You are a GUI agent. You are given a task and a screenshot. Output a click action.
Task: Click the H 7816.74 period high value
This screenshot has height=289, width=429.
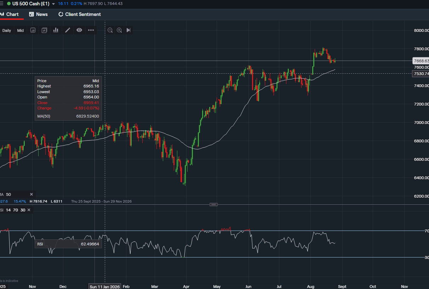pyautogui.click(x=38, y=201)
